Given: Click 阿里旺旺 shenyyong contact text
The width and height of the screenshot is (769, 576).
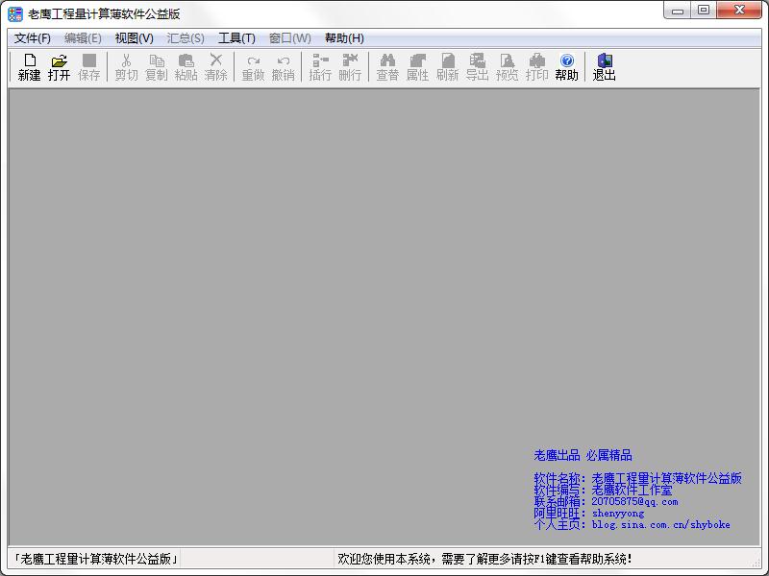Looking at the screenshot, I should [589, 513].
